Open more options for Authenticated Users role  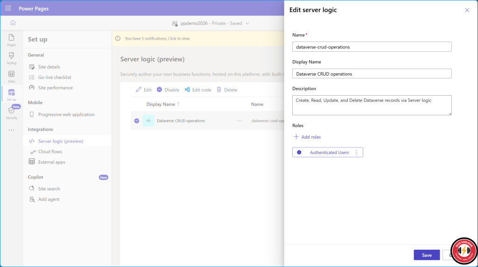point(357,153)
